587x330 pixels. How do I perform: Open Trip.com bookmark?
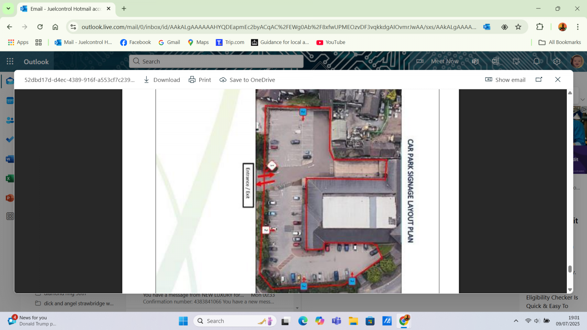[230, 42]
